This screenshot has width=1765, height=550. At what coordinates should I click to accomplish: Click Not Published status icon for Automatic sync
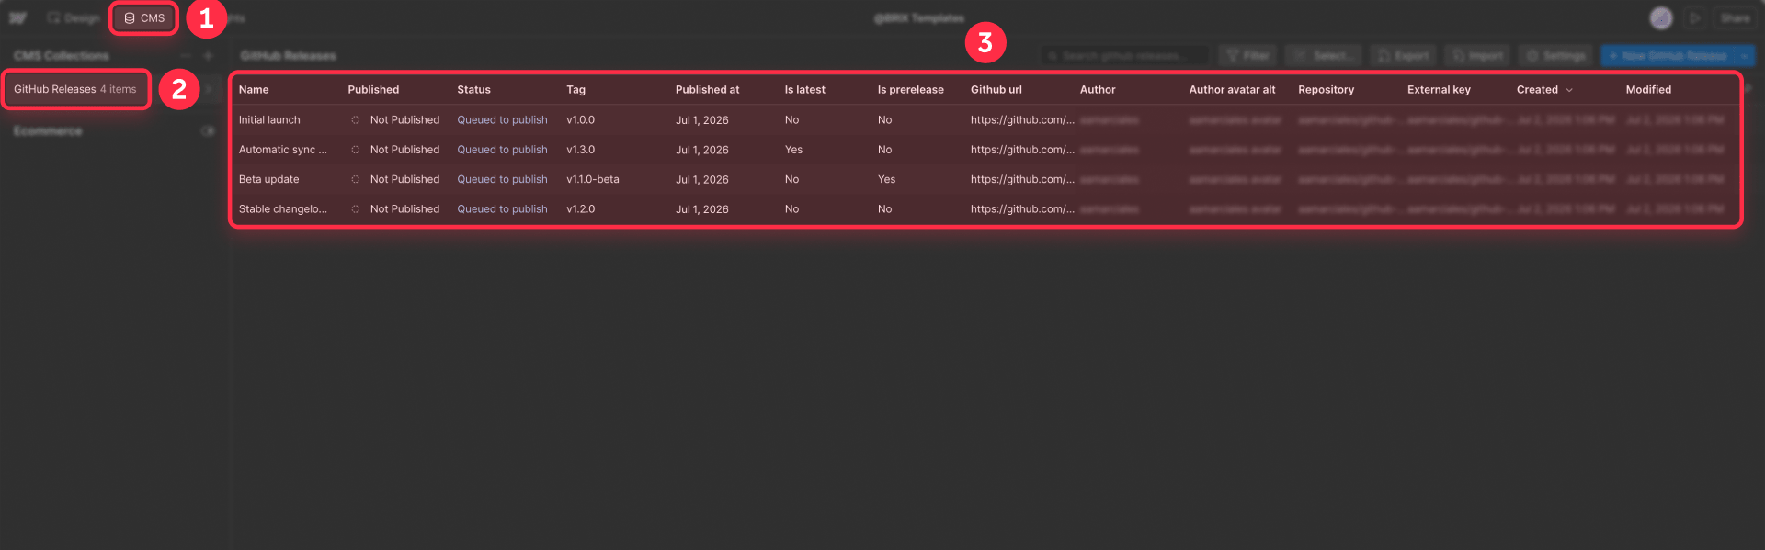coord(355,150)
